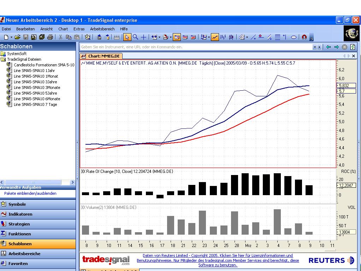Select the vertical line drawing tool

(285, 37)
